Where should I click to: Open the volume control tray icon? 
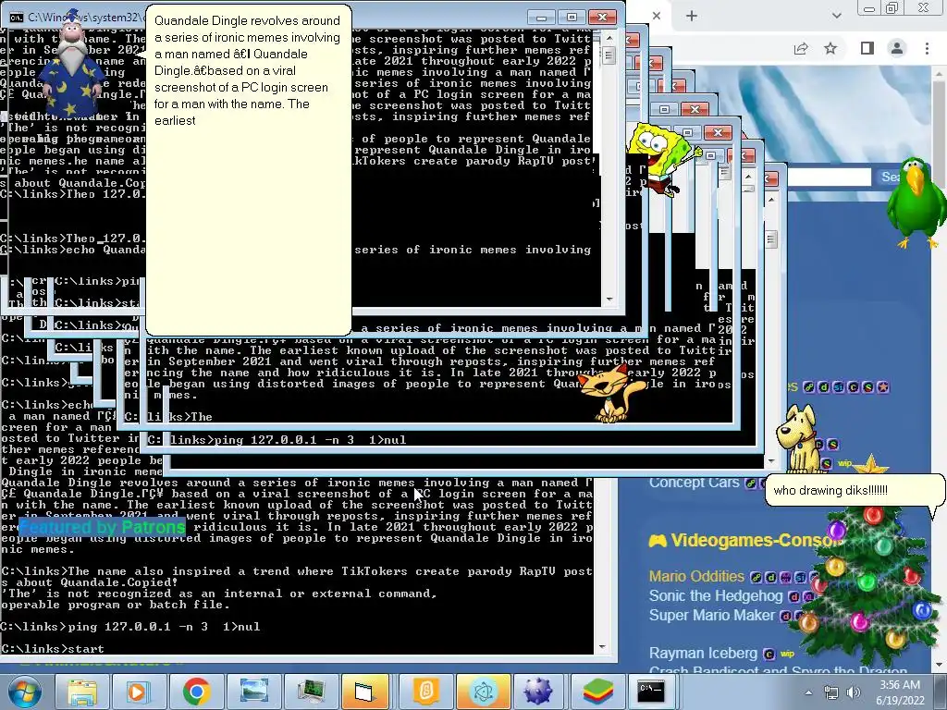(x=854, y=693)
